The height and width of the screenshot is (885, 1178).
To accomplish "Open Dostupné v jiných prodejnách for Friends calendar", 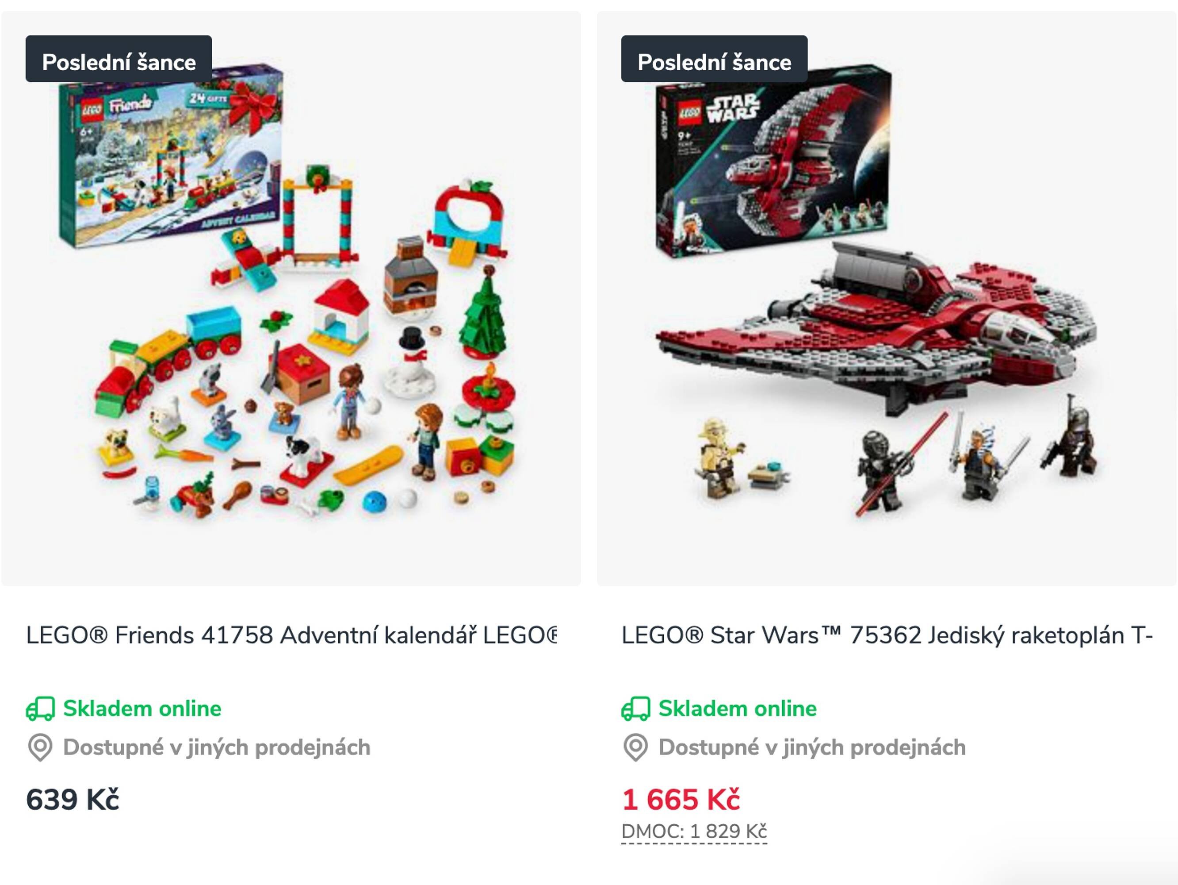I will [x=217, y=747].
